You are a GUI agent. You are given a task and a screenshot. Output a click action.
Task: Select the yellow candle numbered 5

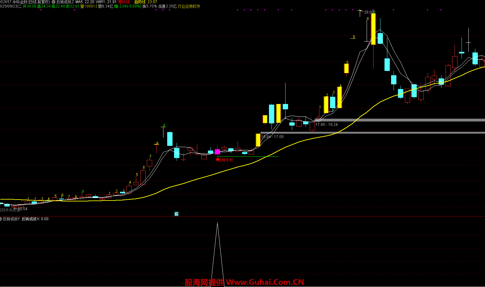click(346, 68)
